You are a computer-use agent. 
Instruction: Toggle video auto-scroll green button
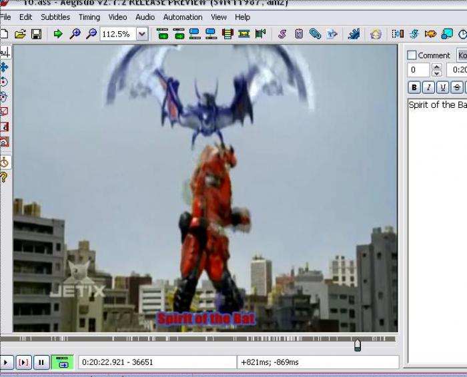click(62, 362)
